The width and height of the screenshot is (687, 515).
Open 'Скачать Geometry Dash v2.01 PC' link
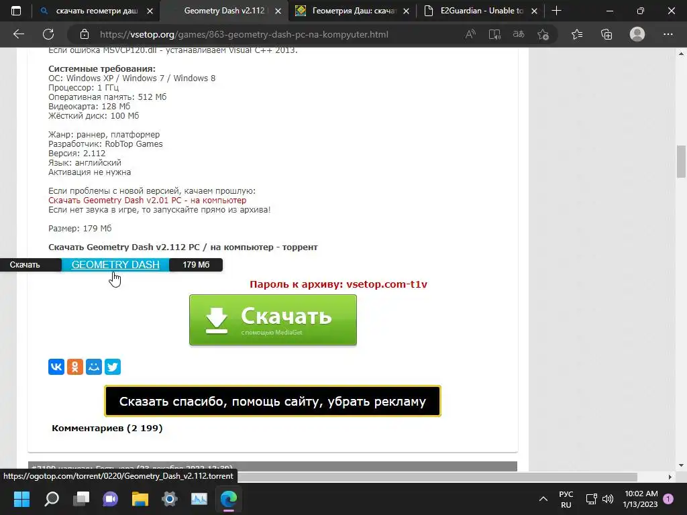pos(147,200)
